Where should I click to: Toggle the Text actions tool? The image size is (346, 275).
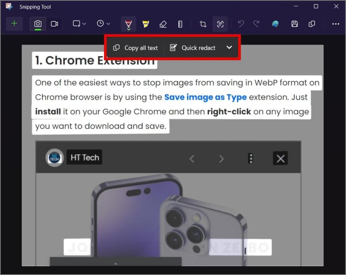[220, 24]
